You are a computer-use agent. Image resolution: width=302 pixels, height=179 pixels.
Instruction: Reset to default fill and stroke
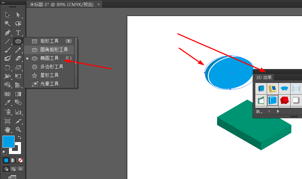4,152
